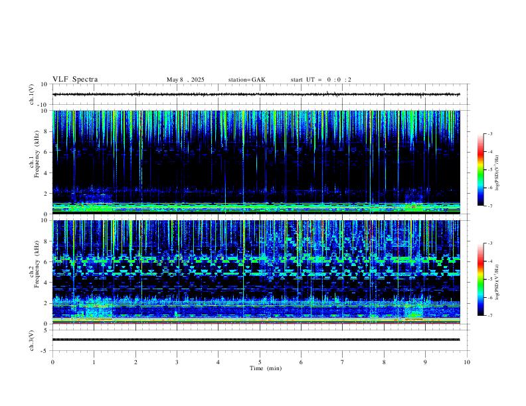The height and width of the screenshot is (406, 526).
Task: Click the lower 'log(PSD)(V²/Hz)' colorbar label
Action: 497,283
